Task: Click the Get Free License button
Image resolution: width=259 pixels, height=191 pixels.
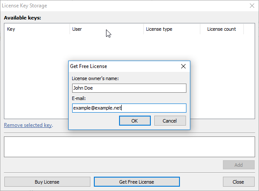Action: click(137, 182)
